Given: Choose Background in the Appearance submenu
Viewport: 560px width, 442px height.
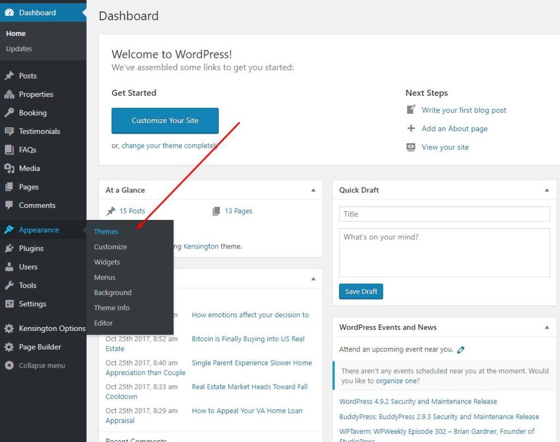Looking at the screenshot, I should pos(113,293).
